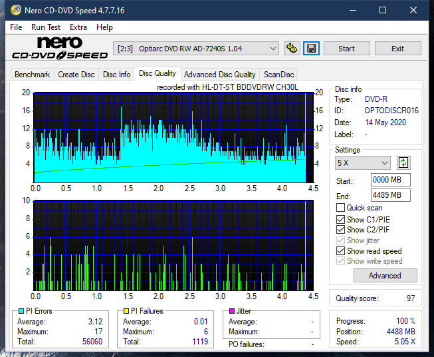Switch to the Benchmark tab
434x357 pixels.
coord(33,75)
